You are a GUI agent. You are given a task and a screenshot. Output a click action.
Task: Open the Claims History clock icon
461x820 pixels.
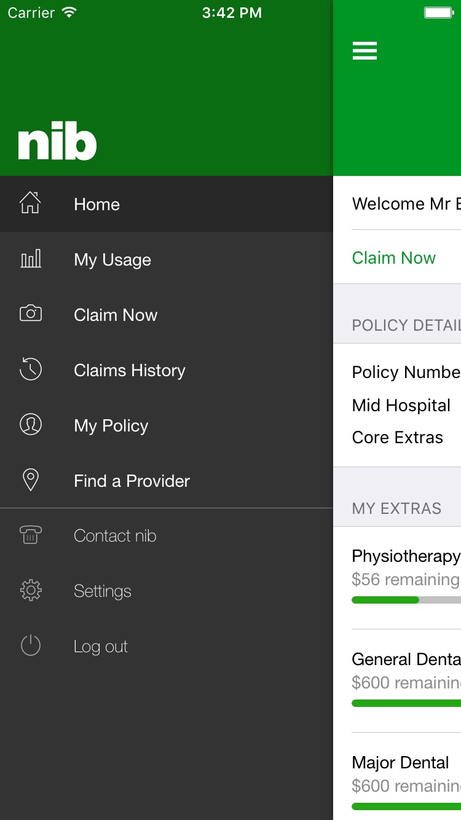point(31,369)
